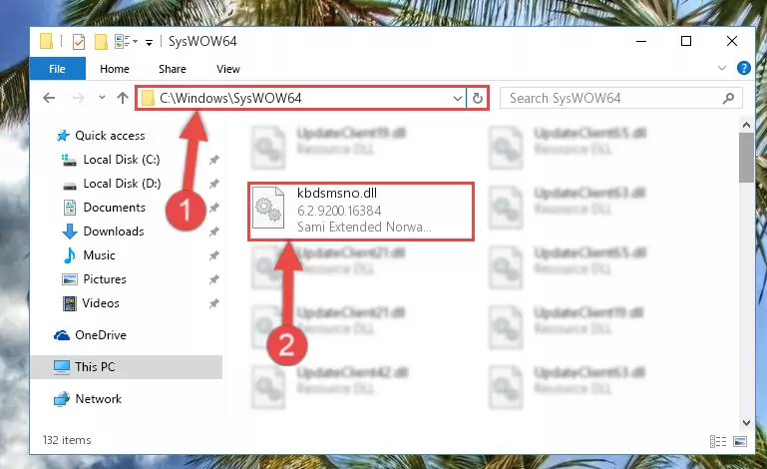Click the vertical scrollbar thumb
Screen dimensions: 767x469
746,157
